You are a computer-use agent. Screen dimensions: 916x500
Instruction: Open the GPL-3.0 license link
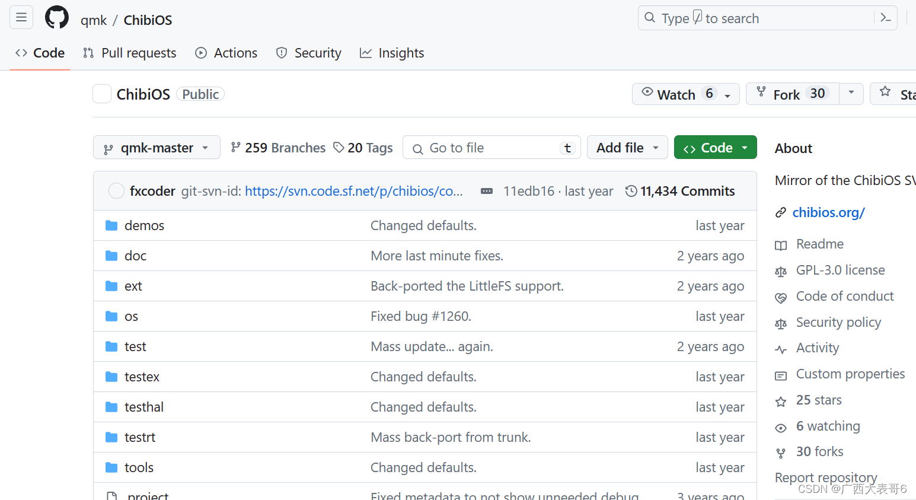[840, 270]
